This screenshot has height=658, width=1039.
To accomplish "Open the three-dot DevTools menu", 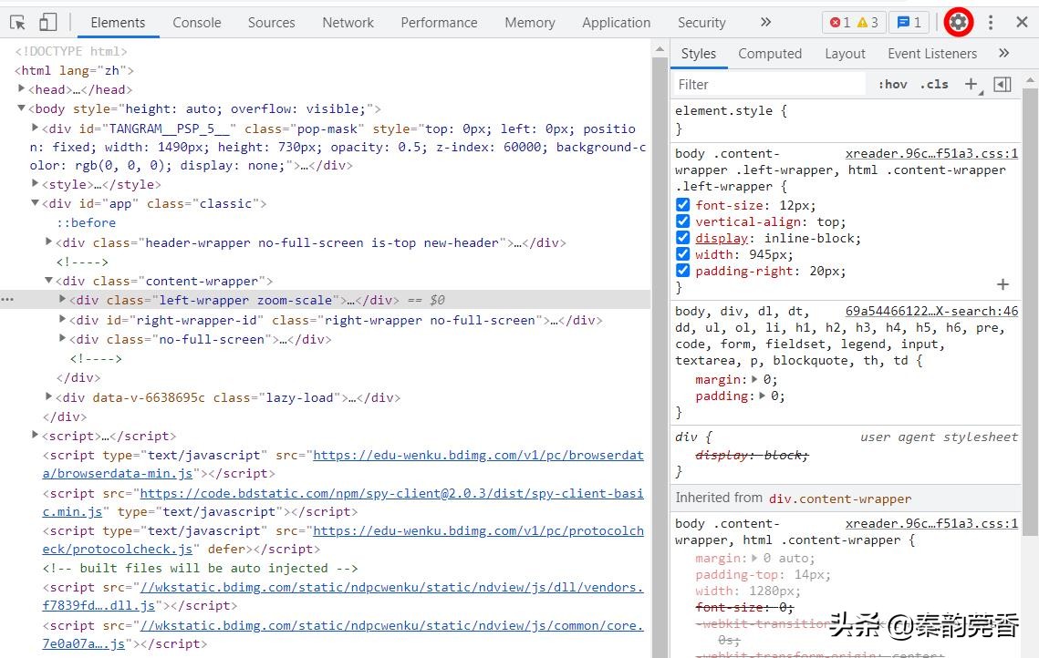I will (x=991, y=23).
